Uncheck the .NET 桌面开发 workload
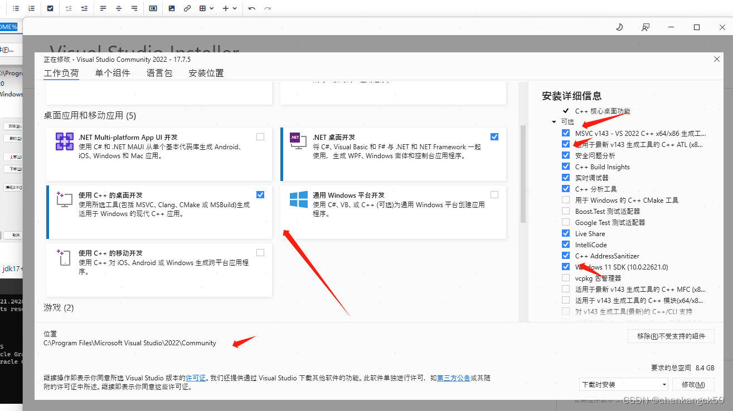 coord(494,137)
